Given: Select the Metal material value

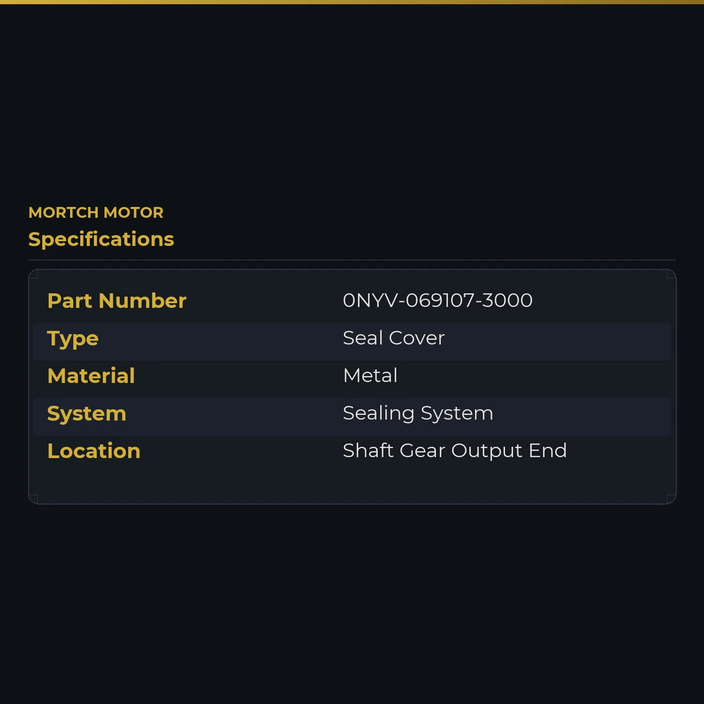Looking at the screenshot, I should click(370, 375).
